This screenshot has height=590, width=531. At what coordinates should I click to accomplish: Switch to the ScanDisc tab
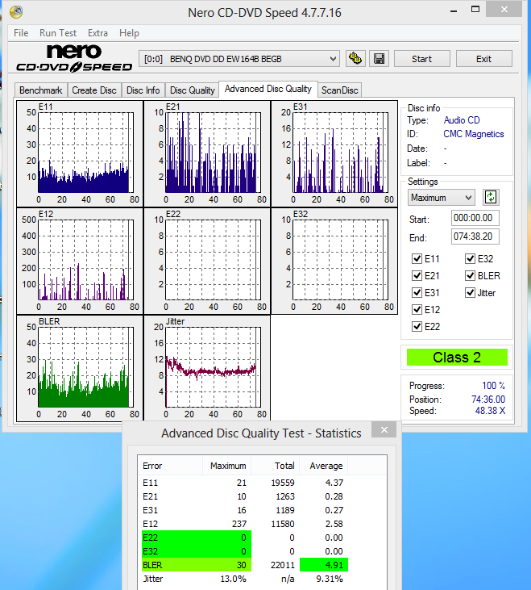[339, 90]
